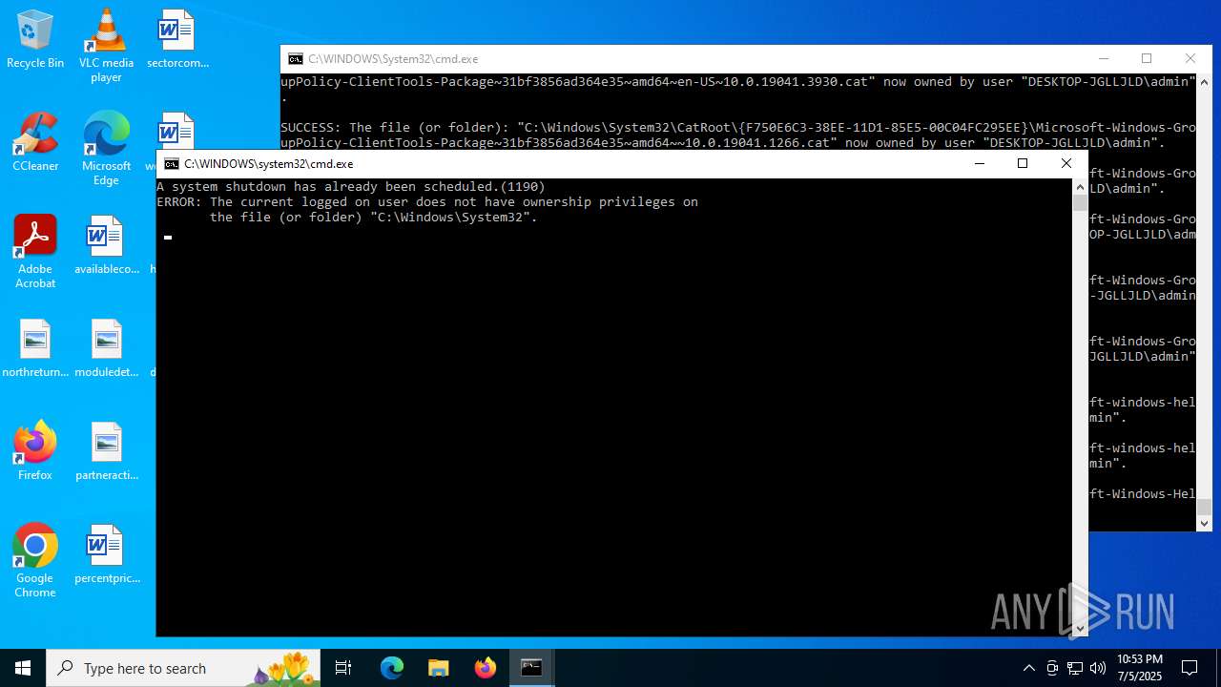
Task: Open File Explorer from taskbar
Action: point(438,668)
